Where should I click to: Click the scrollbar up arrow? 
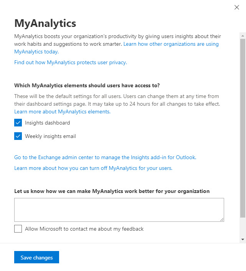[243, 35]
